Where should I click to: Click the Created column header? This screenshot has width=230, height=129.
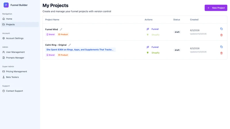[x=194, y=19]
